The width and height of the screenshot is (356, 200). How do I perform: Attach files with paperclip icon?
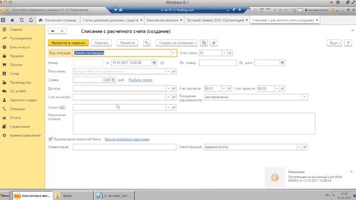pos(214,43)
